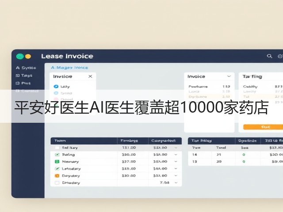Toggle the checkbox in the Tal kay row
The height and width of the screenshot is (212, 283).
click(57, 148)
